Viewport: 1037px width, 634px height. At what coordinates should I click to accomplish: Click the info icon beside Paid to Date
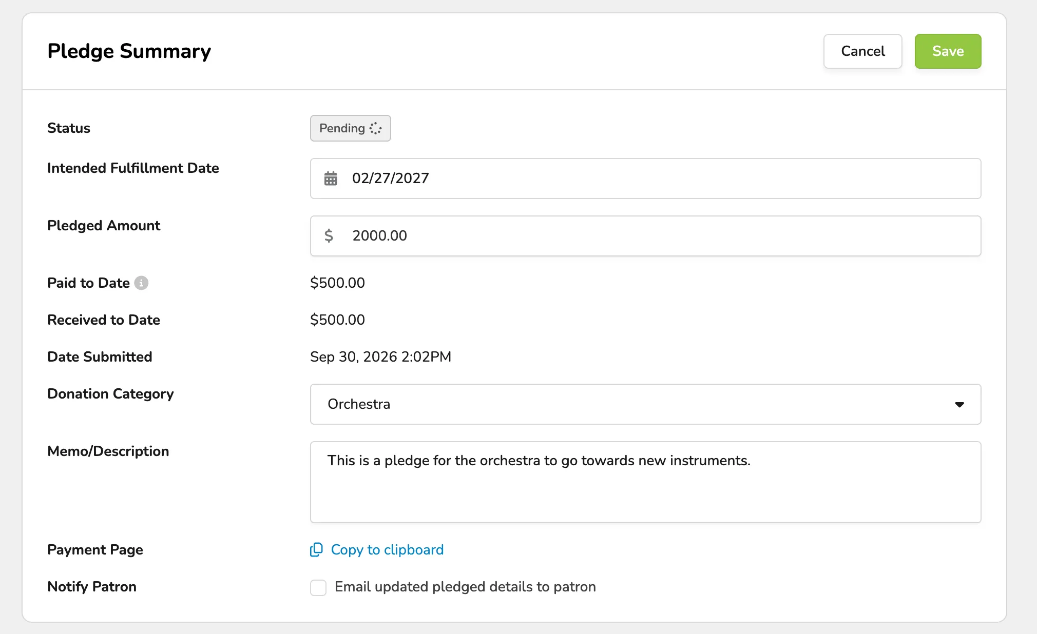coord(141,283)
